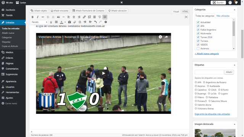The width and height of the screenshot is (244, 137).
Task: Insert or edit a link
Action: click(84, 17)
